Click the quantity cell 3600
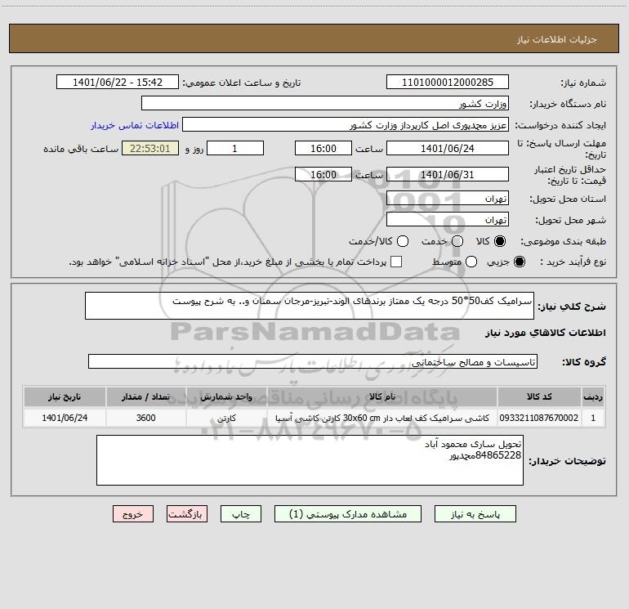This screenshot has height=609, width=629. tap(145, 418)
